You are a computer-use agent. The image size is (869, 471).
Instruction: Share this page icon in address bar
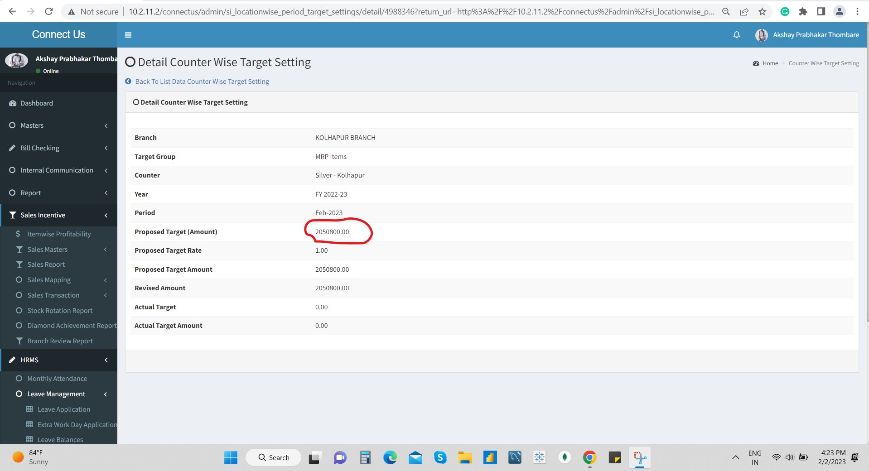coord(744,12)
